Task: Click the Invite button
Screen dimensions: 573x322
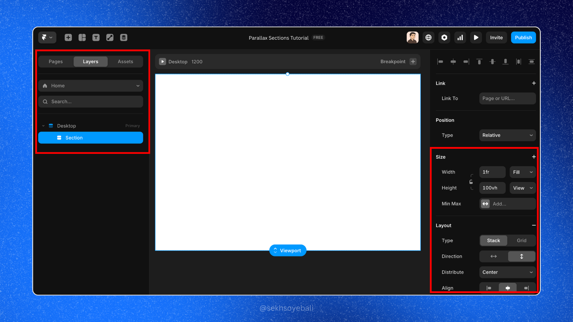Action: pyautogui.click(x=496, y=38)
